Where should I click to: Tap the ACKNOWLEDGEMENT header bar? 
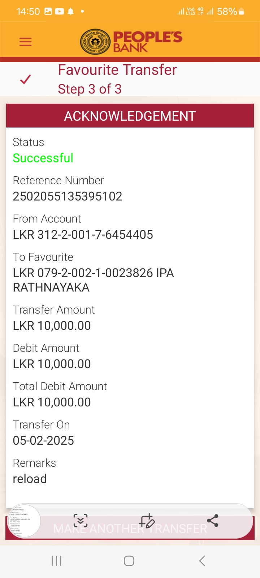click(130, 116)
